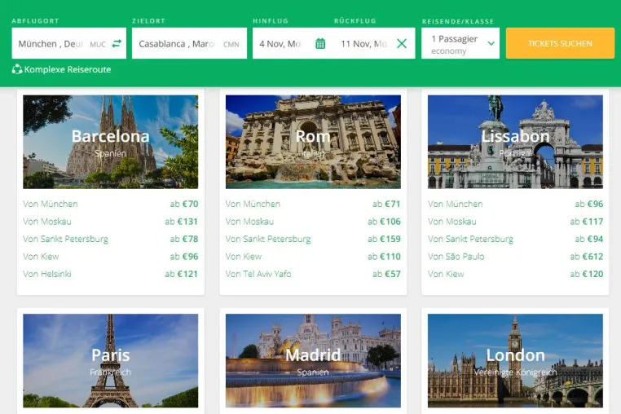Choose Von Moskau under Rom

coord(249,222)
